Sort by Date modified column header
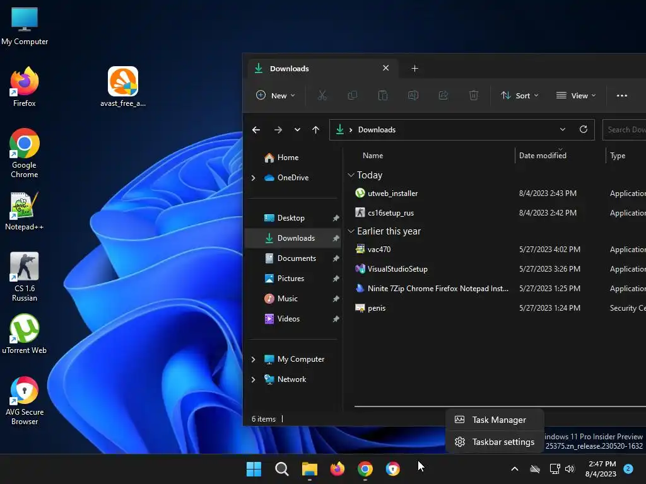Image resolution: width=646 pixels, height=484 pixels. 543,156
